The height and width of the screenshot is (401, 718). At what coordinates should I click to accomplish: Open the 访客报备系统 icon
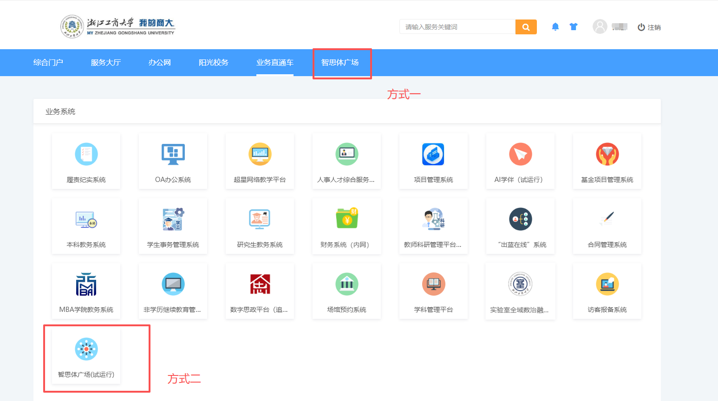607,284
